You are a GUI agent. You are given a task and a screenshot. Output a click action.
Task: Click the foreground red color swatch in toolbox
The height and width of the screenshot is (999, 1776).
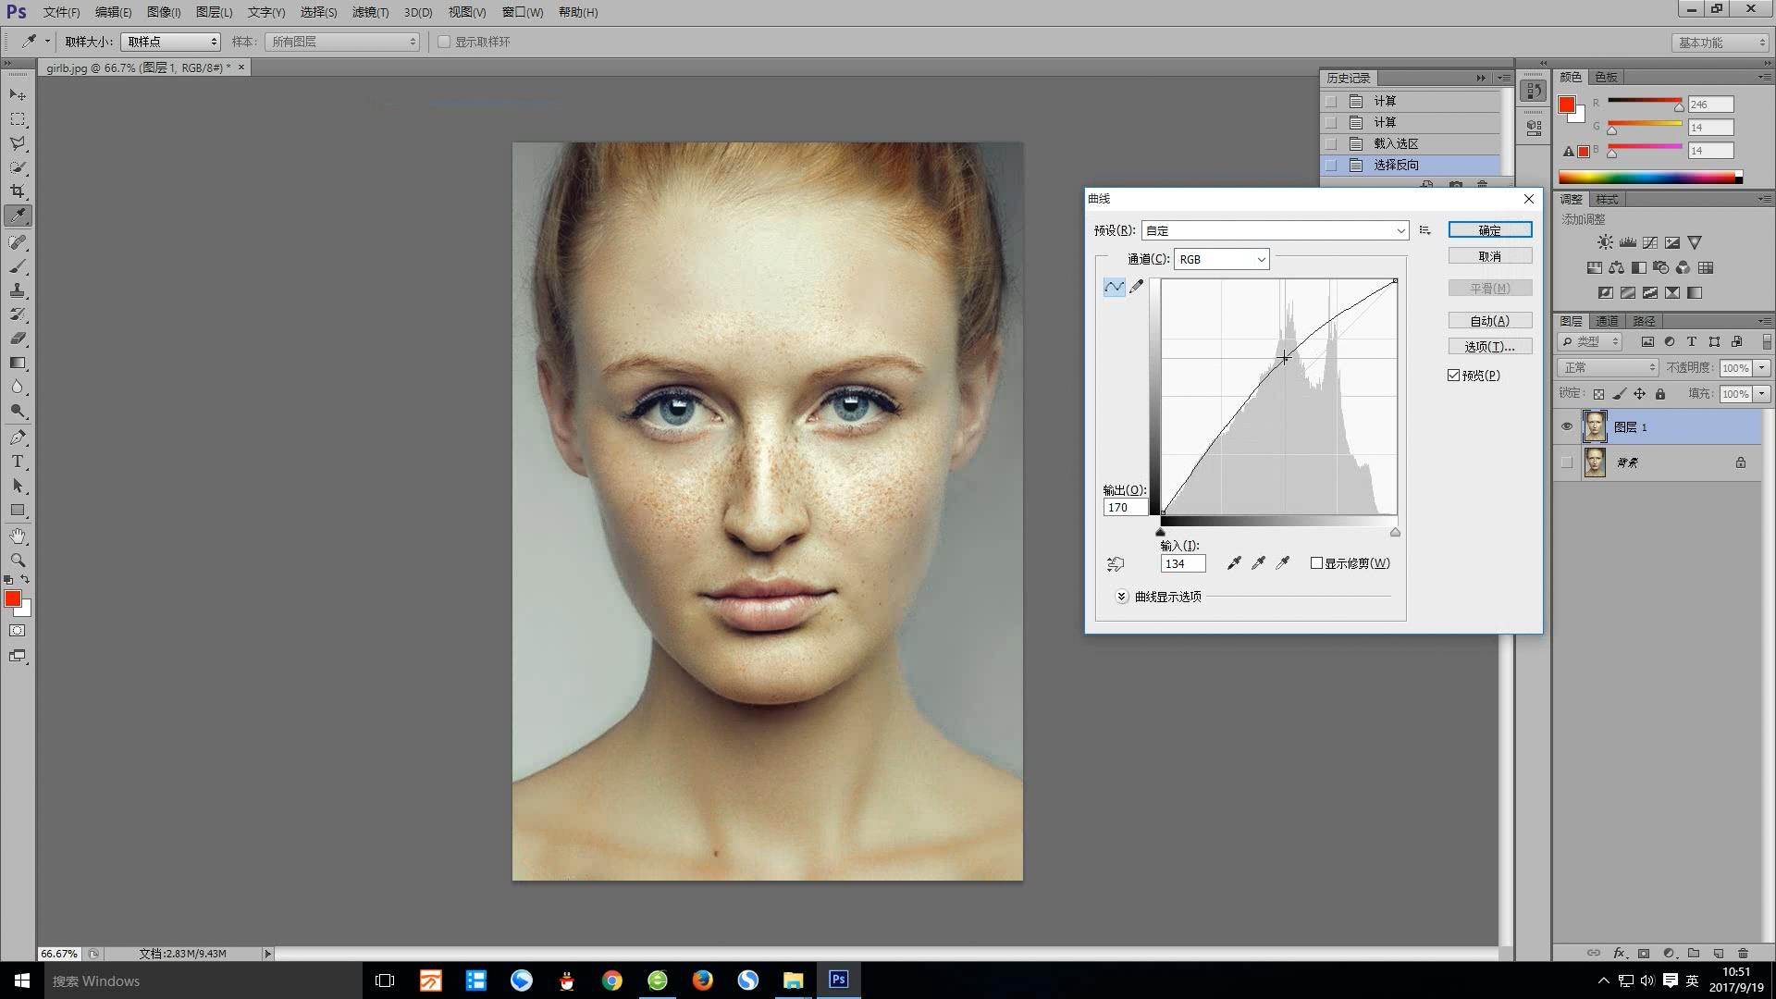[12, 598]
